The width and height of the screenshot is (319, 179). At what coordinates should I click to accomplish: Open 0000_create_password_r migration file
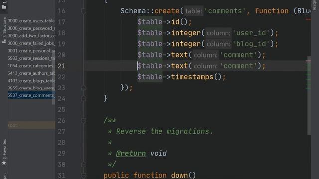32,28
